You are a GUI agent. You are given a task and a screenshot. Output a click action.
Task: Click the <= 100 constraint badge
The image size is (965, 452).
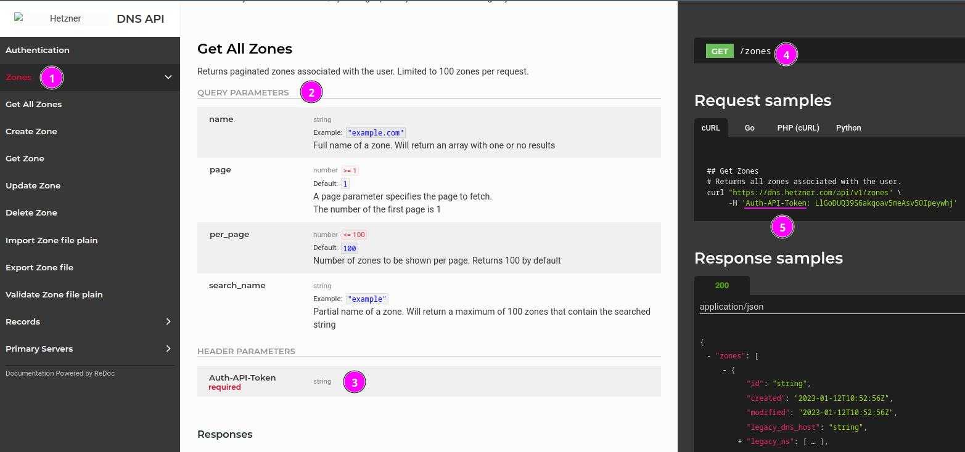pos(355,235)
